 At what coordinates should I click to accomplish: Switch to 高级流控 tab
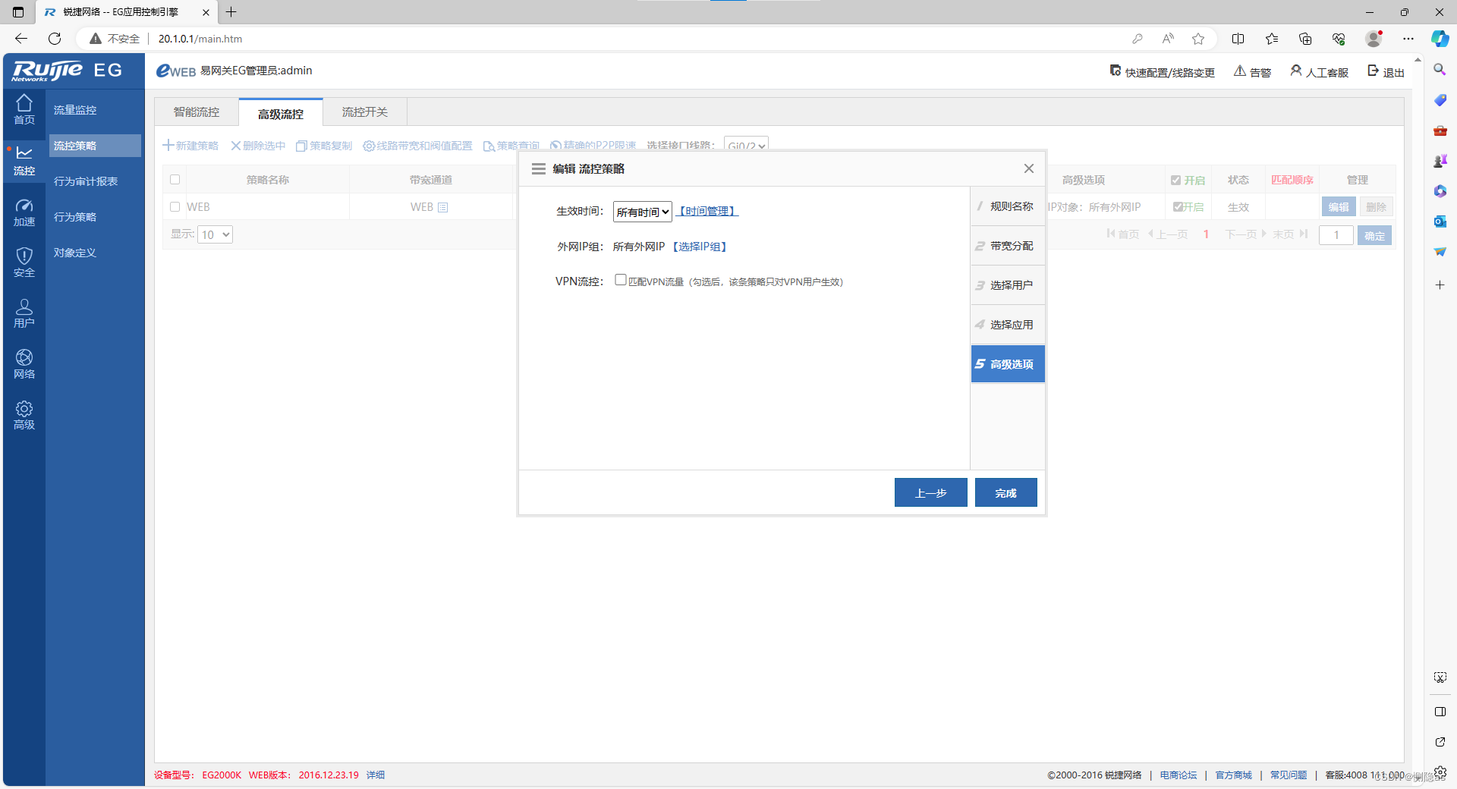(x=281, y=113)
